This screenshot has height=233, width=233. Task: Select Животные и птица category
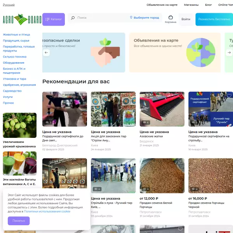[x=16, y=35]
